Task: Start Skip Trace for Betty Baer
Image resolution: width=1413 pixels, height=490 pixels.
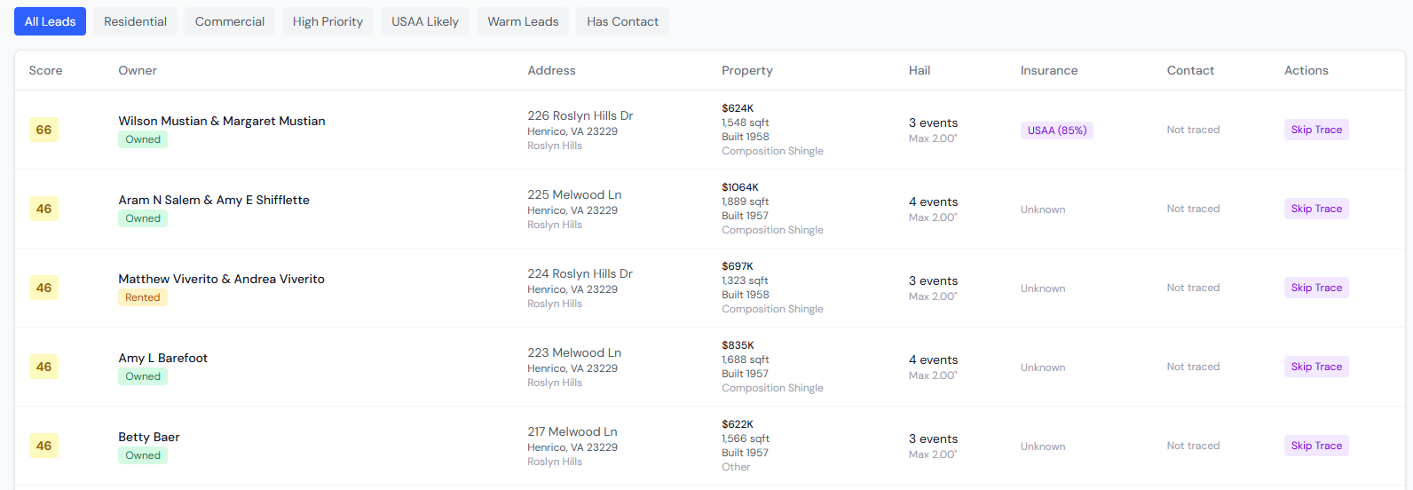Action: coord(1316,446)
